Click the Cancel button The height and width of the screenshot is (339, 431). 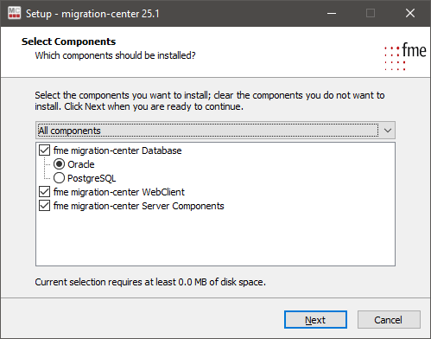point(389,320)
